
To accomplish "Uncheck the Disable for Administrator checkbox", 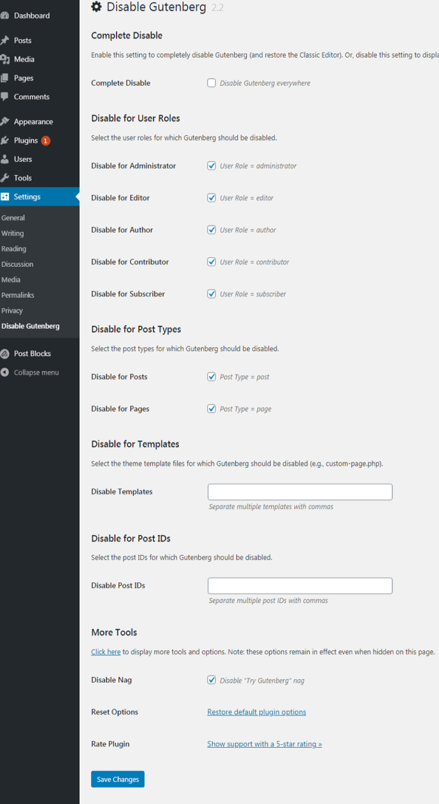I will pyautogui.click(x=211, y=165).
